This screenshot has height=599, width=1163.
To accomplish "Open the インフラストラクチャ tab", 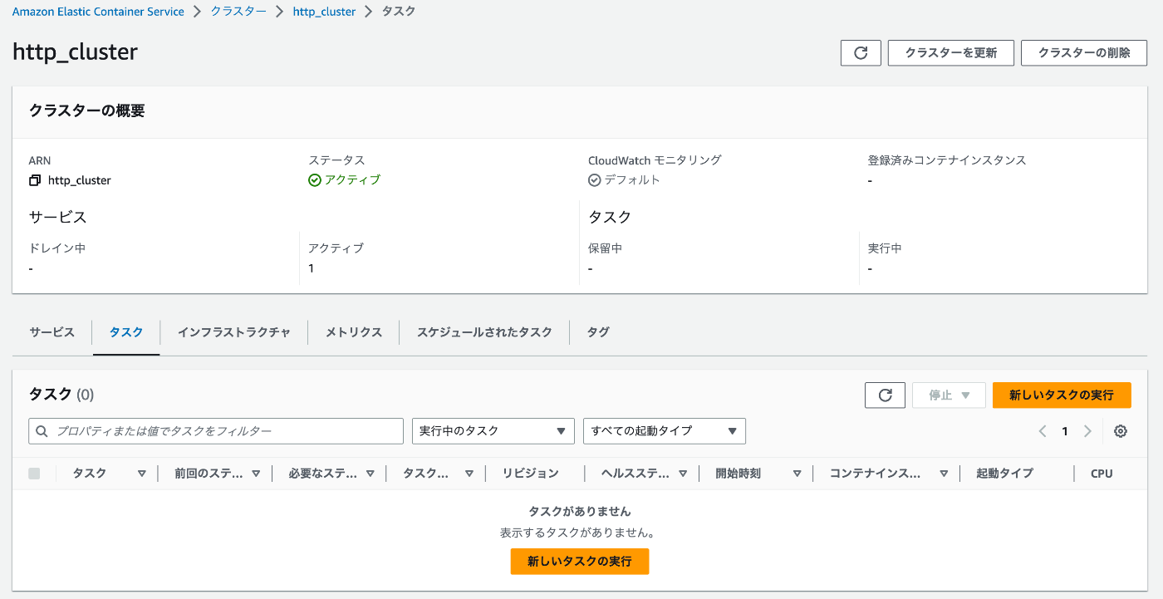I will coord(234,332).
